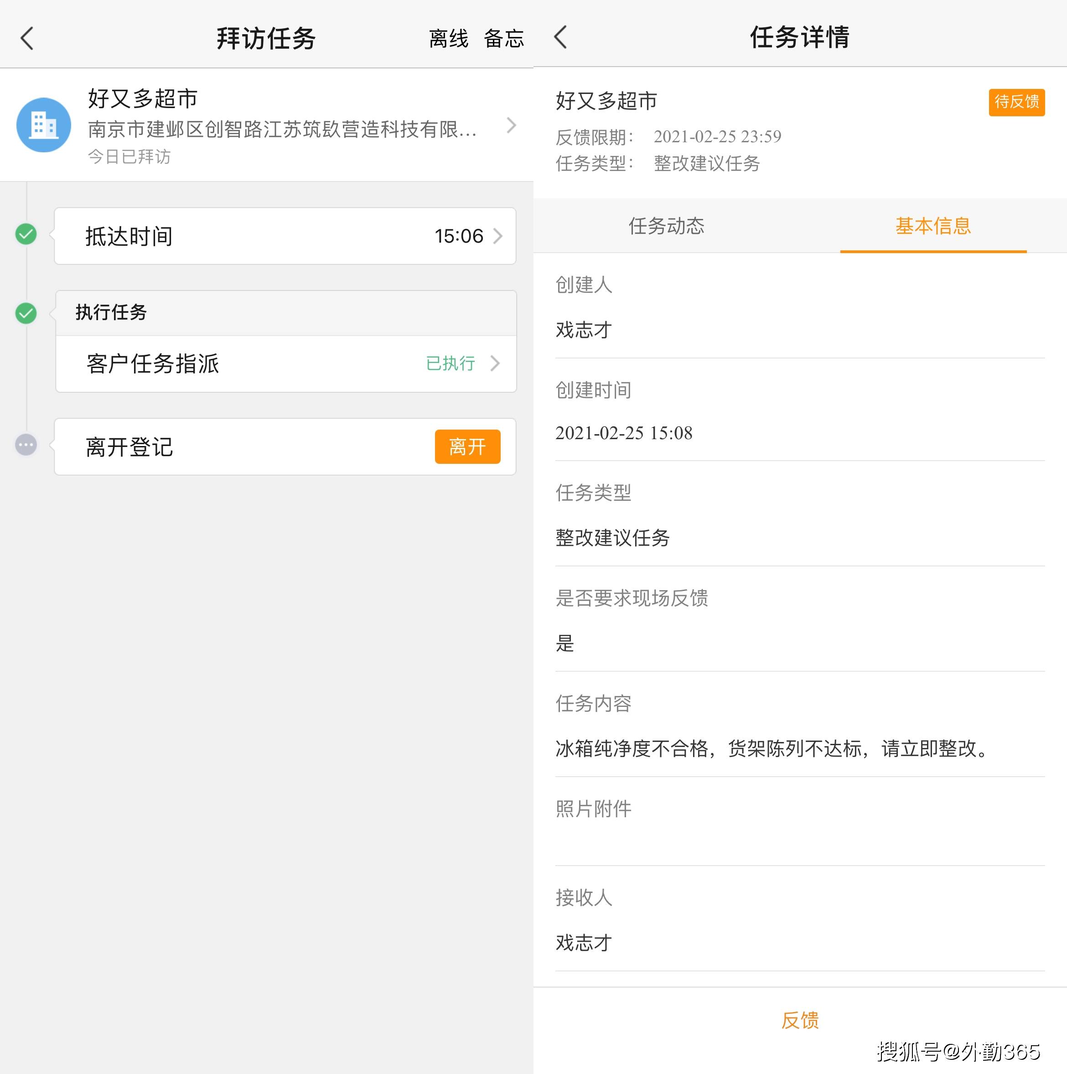1067x1074 pixels.
Task: Open 客户任务指派 row chevron
Action: 495,363
